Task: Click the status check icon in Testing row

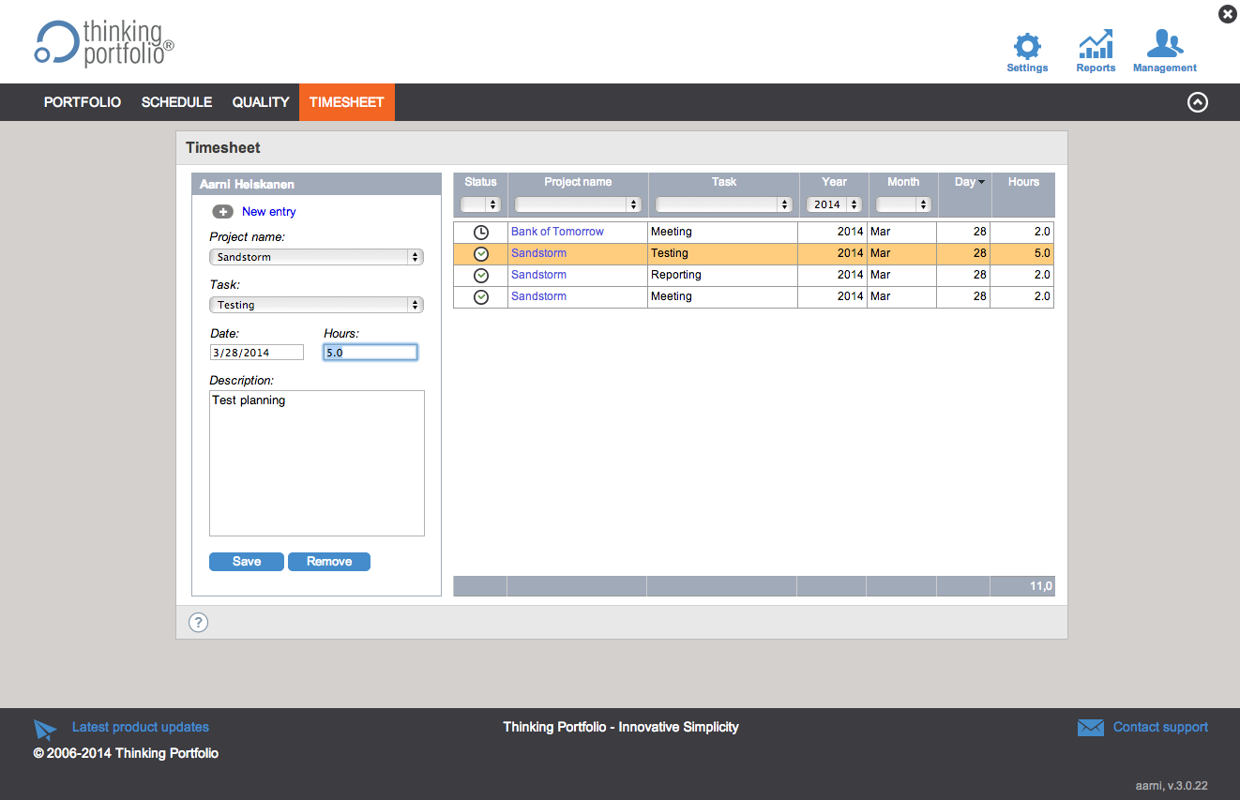Action: pyautogui.click(x=481, y=253)
